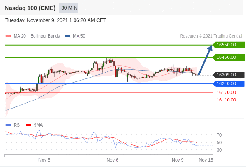The height and width of the screenshot is (167, 246).
Task: Click the blue MA 50 legend swatch
Action: [68, 36]
